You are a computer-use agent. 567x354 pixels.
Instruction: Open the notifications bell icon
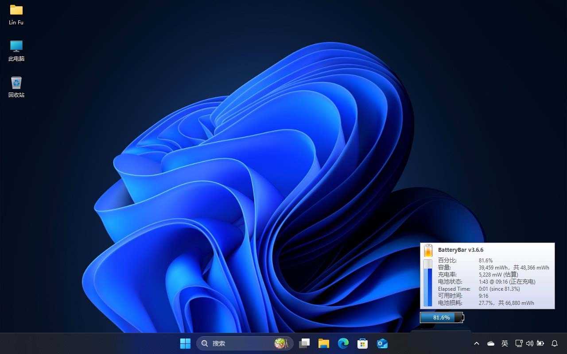pyautogui.click(x=555, y=343)
